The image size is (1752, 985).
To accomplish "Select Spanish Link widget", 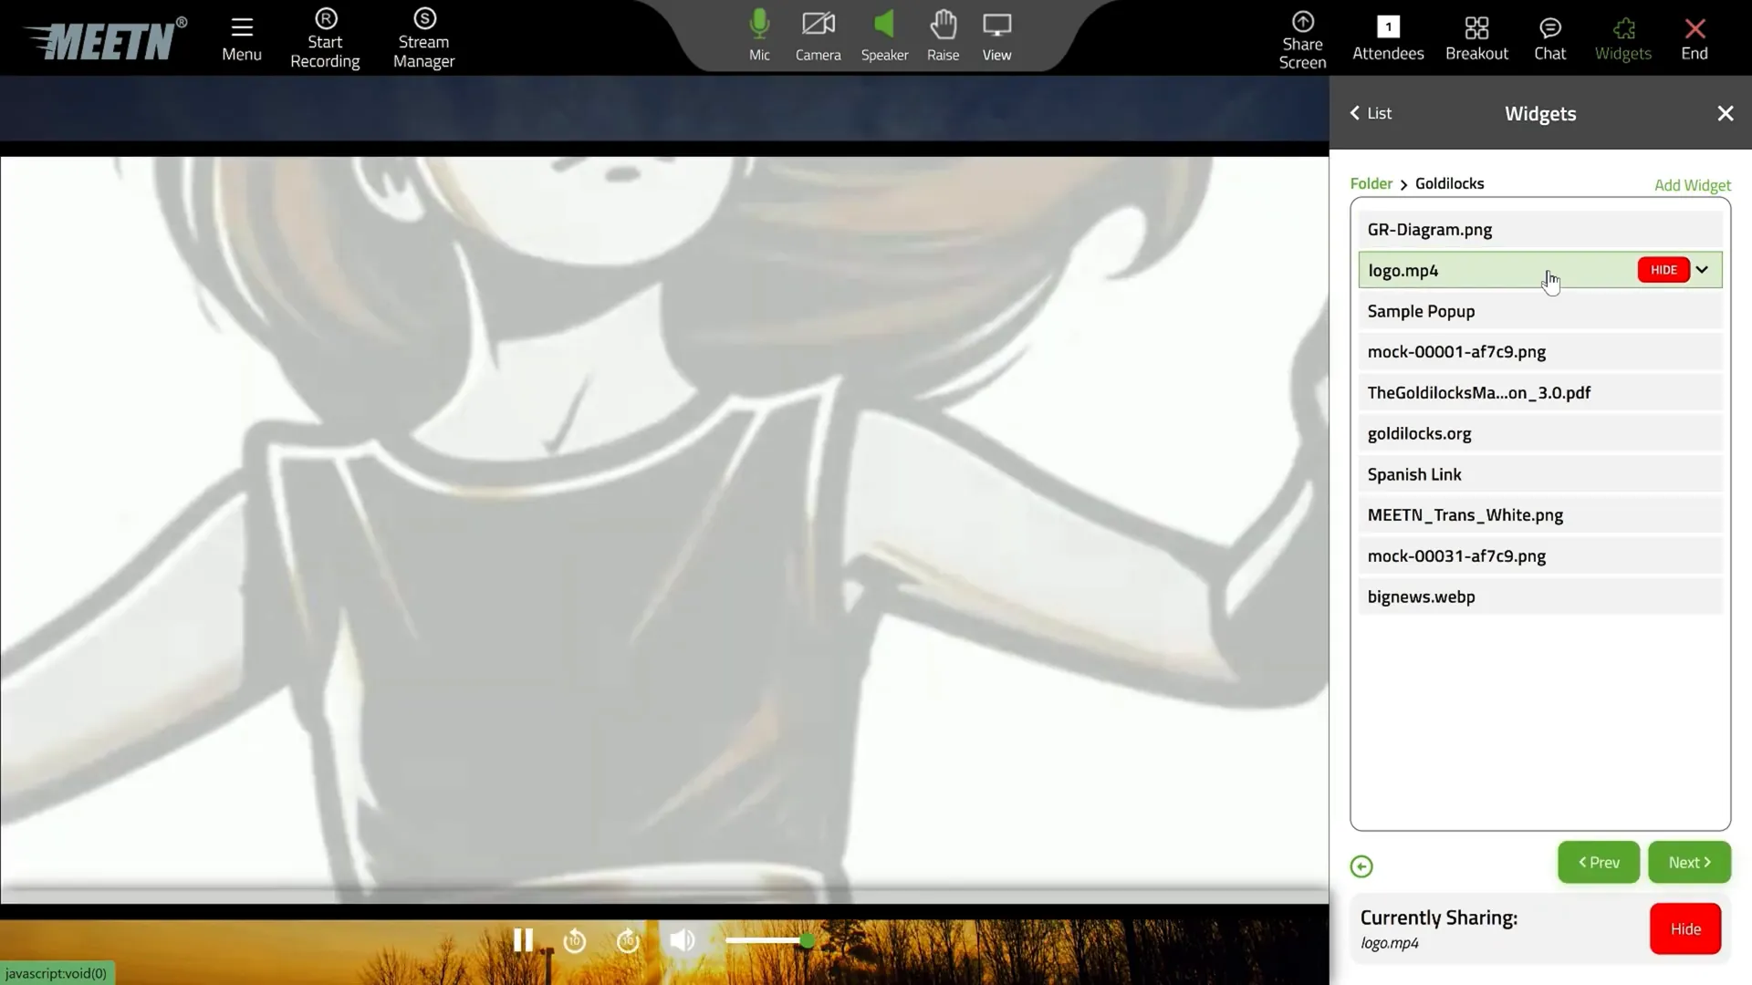I will click(x=1539, y=474).
